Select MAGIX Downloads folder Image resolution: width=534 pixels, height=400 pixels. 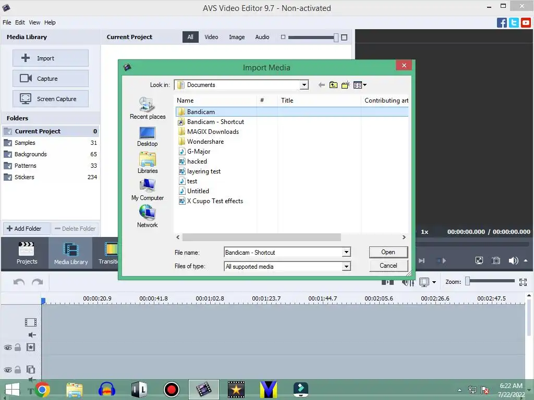(x=209, y=132)
